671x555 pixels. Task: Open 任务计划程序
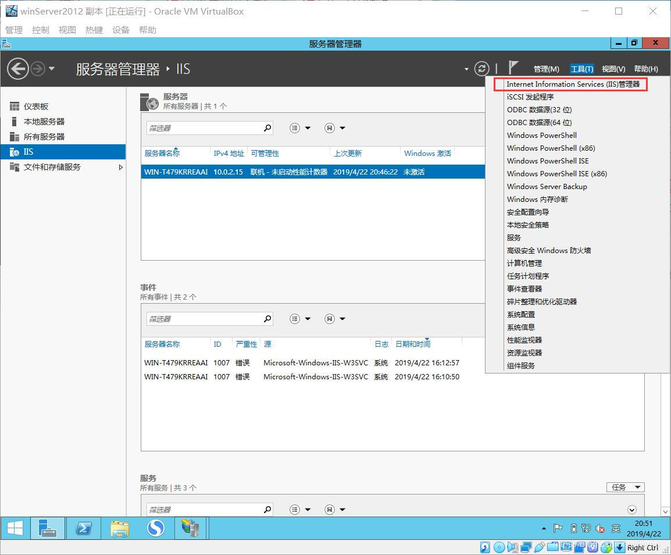(527, 276)
